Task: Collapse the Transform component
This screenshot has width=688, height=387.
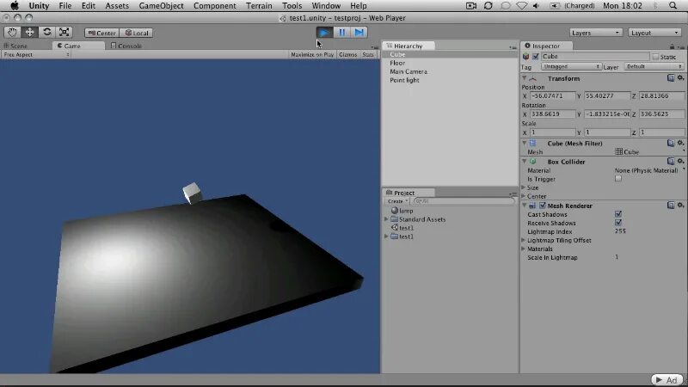Action: pyautogui.click(x=525, y=78)
